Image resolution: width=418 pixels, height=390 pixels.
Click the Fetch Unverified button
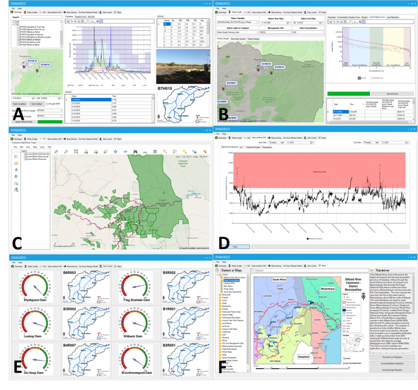pyautogui.click(x=19, y=104)
